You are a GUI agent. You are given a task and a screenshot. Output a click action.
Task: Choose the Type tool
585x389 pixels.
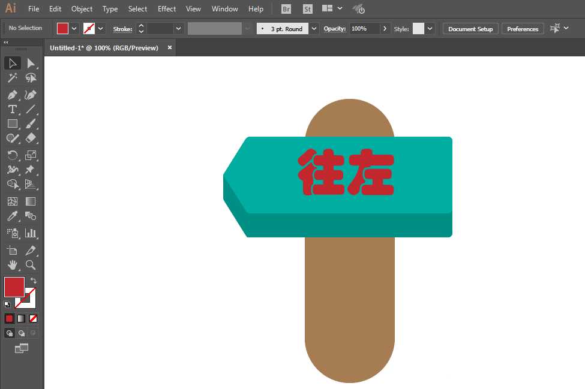coord(13,109)
